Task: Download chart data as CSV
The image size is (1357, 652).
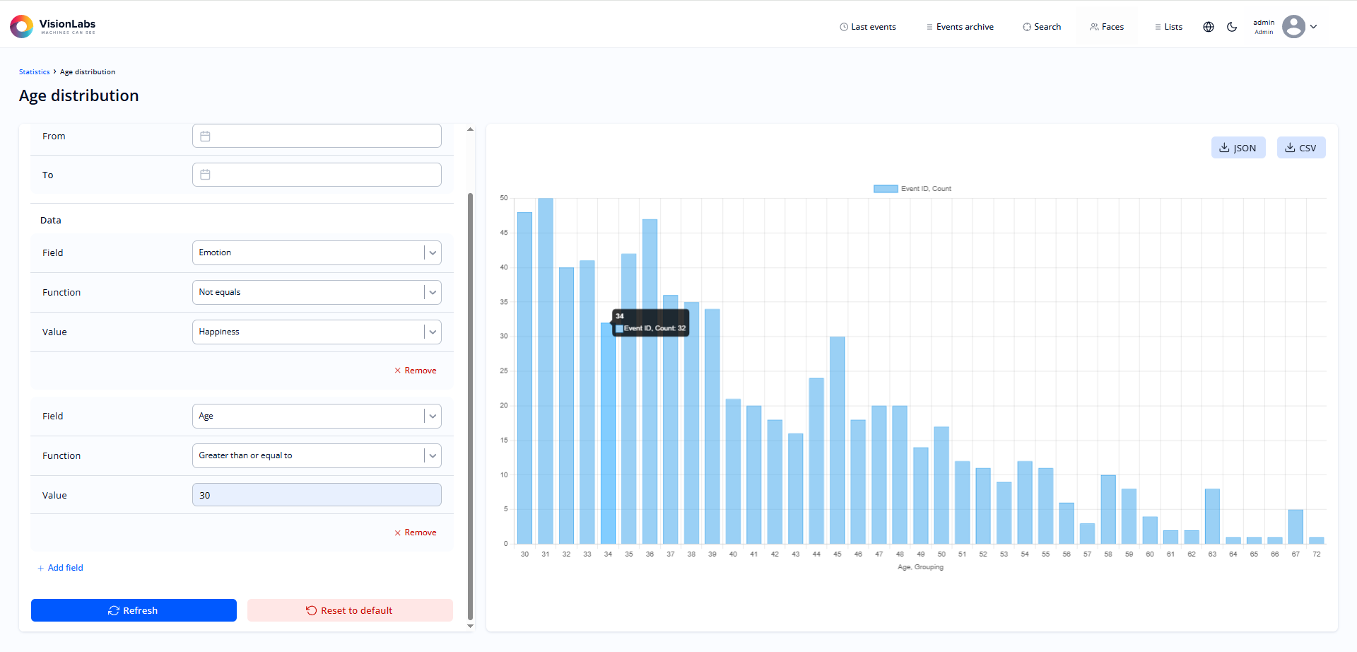Action: point(1300,148)
